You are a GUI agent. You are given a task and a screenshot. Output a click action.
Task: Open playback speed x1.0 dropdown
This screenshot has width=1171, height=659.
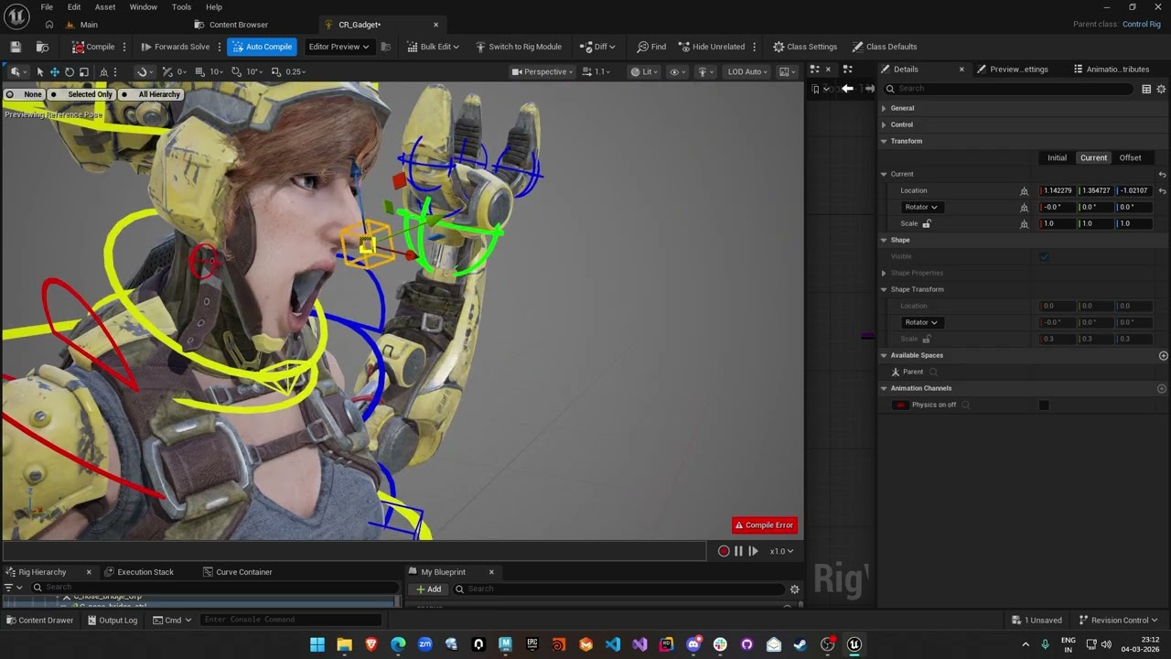coord(781,551)
